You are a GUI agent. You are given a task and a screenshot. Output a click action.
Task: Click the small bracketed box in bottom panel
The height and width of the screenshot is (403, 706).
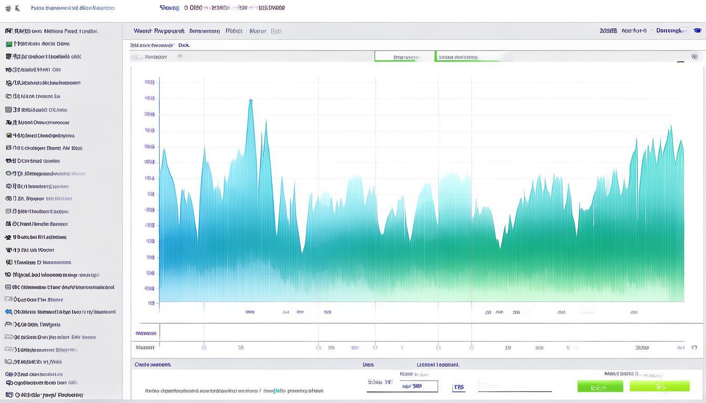pos(459,387)
